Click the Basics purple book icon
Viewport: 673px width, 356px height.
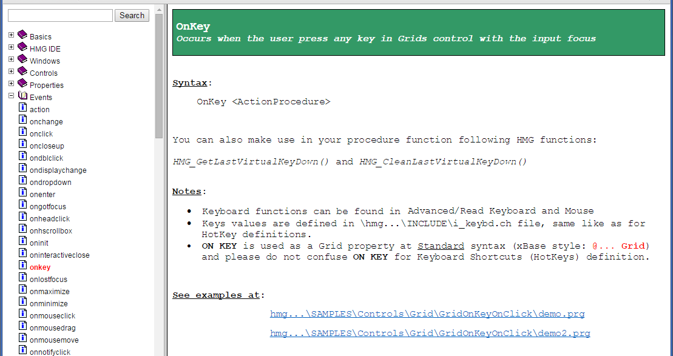[x=22, y=35]
